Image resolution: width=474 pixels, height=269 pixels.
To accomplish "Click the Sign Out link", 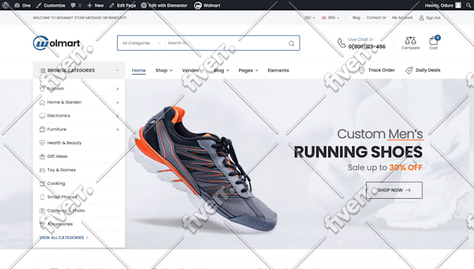I will click(433, 18).
